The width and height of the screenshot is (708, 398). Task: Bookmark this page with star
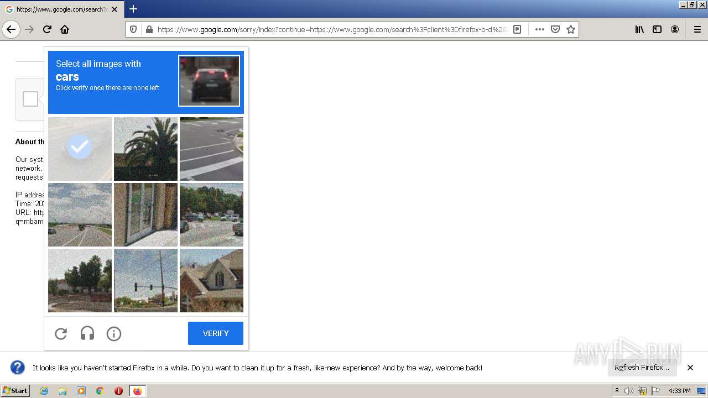pyautogui.click(x=571, y=29)
